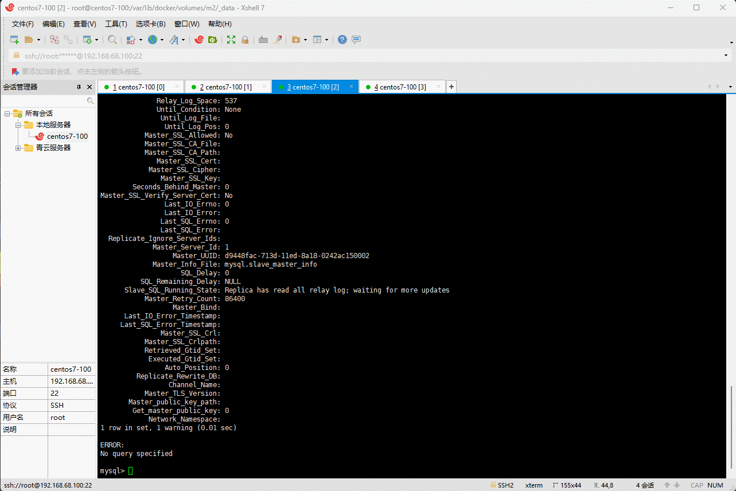Launch Xftp green toolbar icon
Screen dimensions: 736x491
click(212, 40)
